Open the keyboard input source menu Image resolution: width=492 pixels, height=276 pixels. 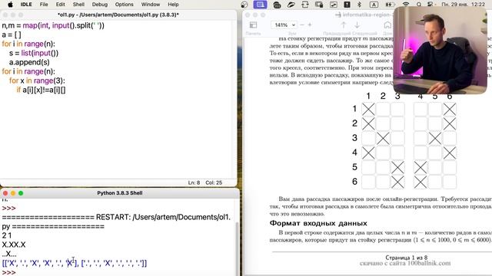pos(374,5)
